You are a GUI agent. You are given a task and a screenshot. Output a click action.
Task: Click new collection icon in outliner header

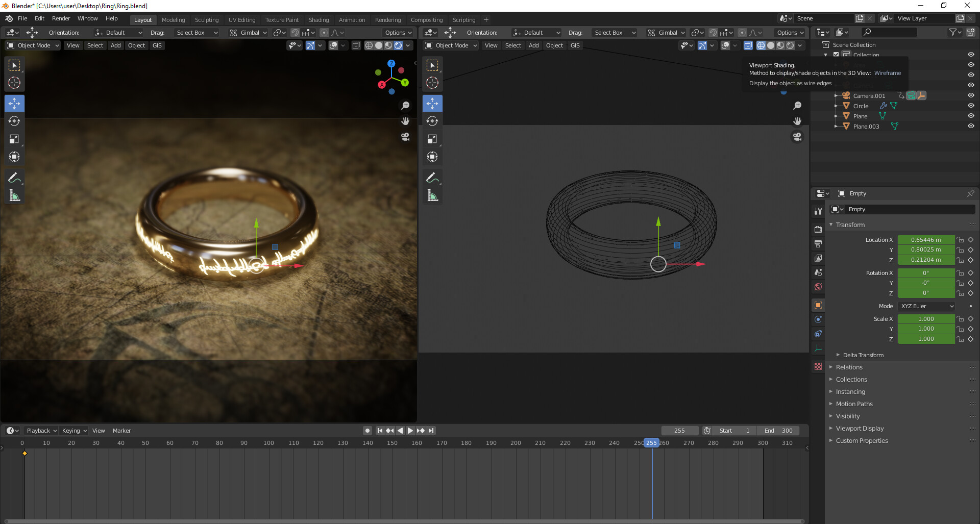point(971,32)
